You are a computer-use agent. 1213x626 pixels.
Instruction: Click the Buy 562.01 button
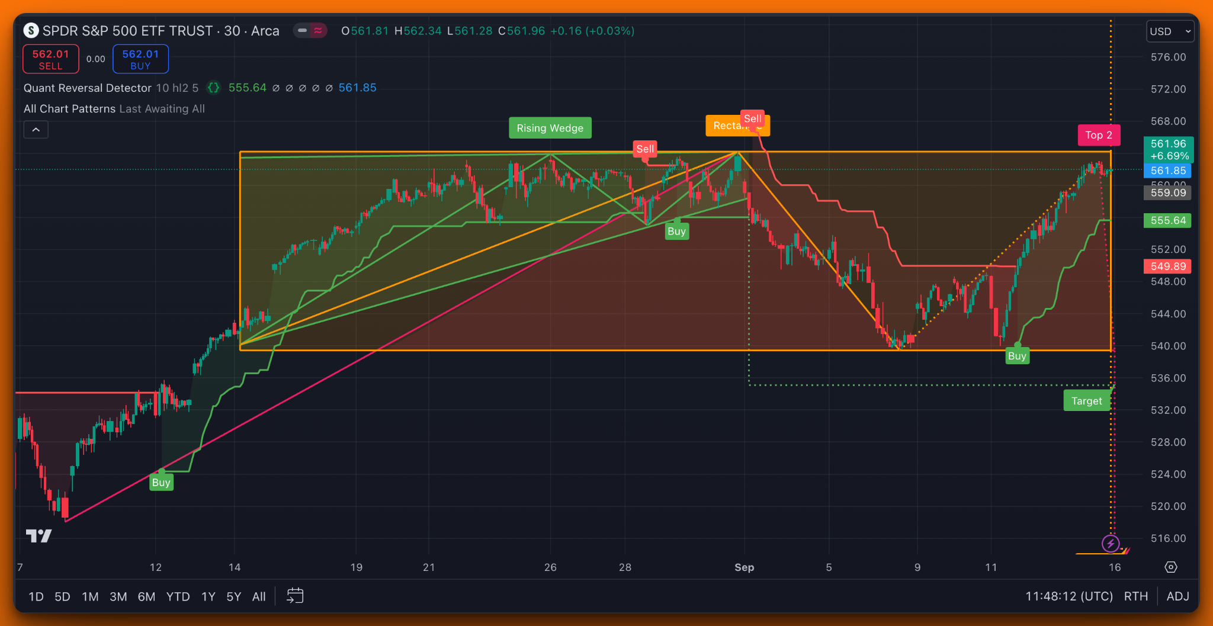tap(140, 59)
